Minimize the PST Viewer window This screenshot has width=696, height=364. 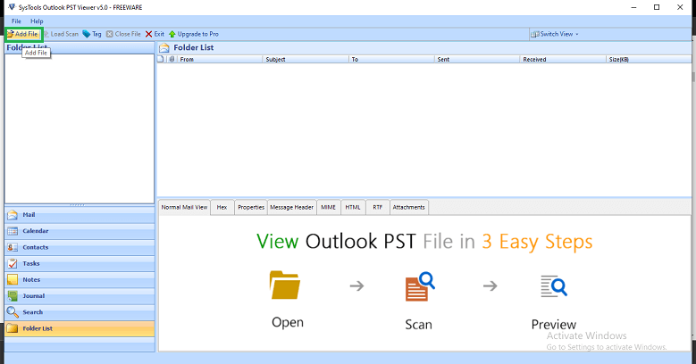pyautogui.click(x=633, y=7)
